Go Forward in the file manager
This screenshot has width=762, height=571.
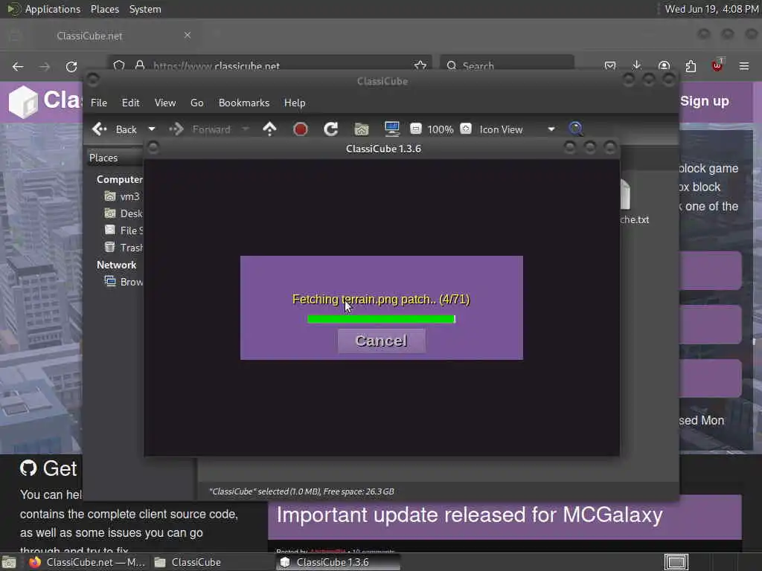(x=199, y=129)
